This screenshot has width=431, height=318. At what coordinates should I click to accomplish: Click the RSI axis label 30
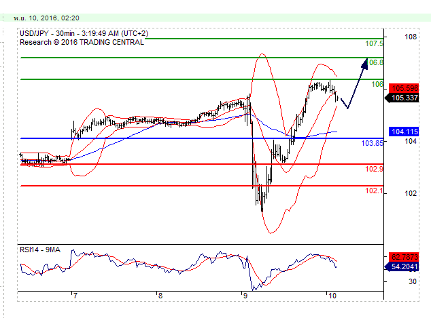click(413, 281)
